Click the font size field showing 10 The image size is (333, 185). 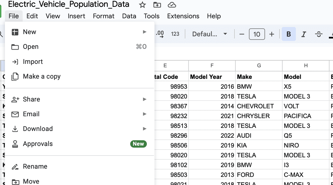(x=257, y=34)
